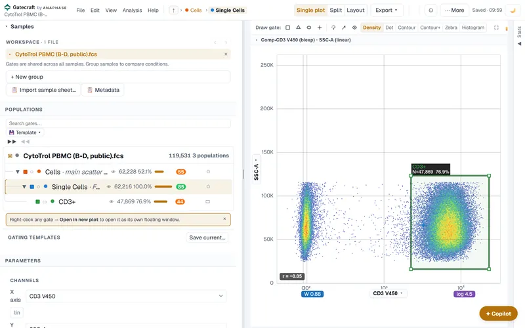
Task: Select the quadrant (plus) gate tool
Action: click(x=320, y=28)
